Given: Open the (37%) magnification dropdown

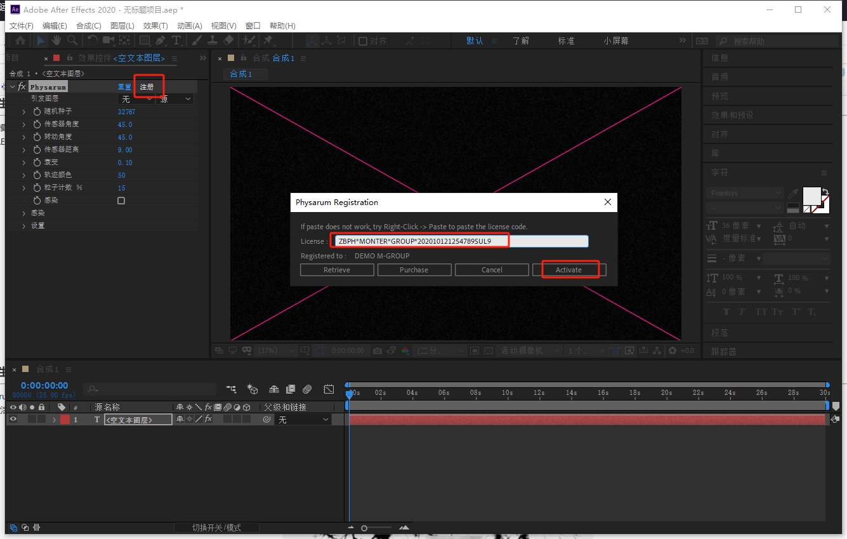Looking at the screenshot, I should point(276,350).
